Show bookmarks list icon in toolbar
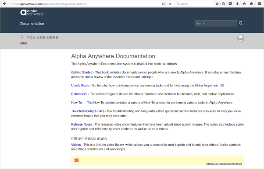The image size is (264, 169). 223,3
